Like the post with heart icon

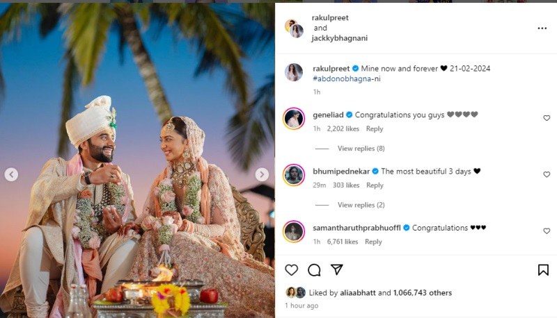point(292,270)
